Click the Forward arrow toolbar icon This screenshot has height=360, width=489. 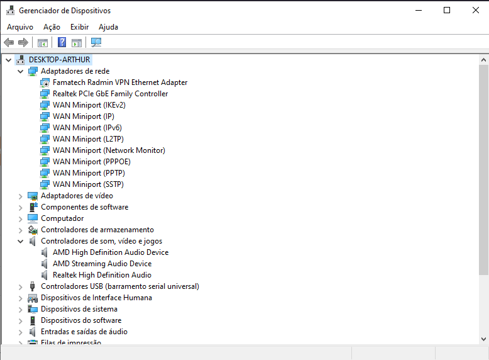point(23,42)
